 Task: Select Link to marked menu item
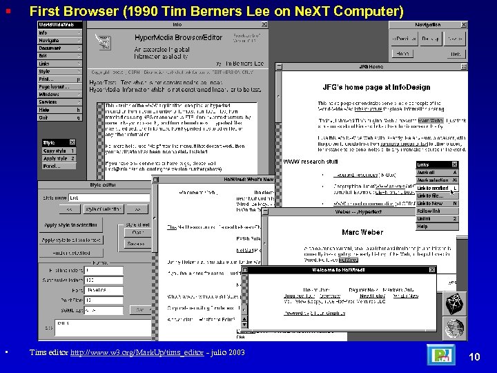437,188
